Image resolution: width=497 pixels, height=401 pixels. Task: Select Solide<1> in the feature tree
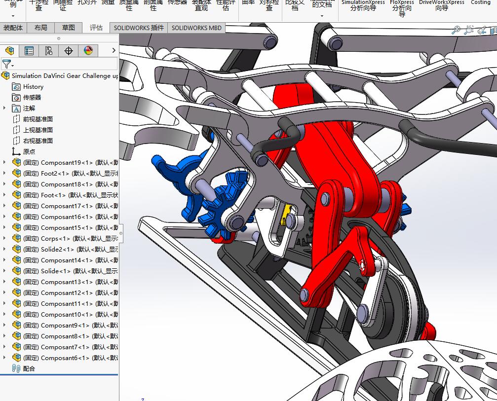(x=65, y=271)
